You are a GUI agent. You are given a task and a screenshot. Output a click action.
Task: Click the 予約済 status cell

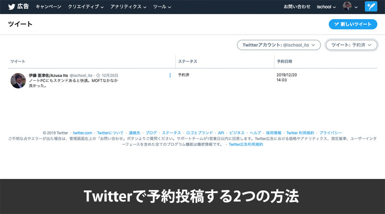coord(183,75)
